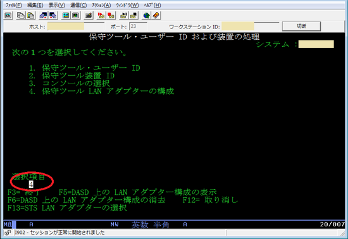The width and height of the screenshot is (348, 239).
Task: Open the globe Support icon
Action: click(147, 16)
